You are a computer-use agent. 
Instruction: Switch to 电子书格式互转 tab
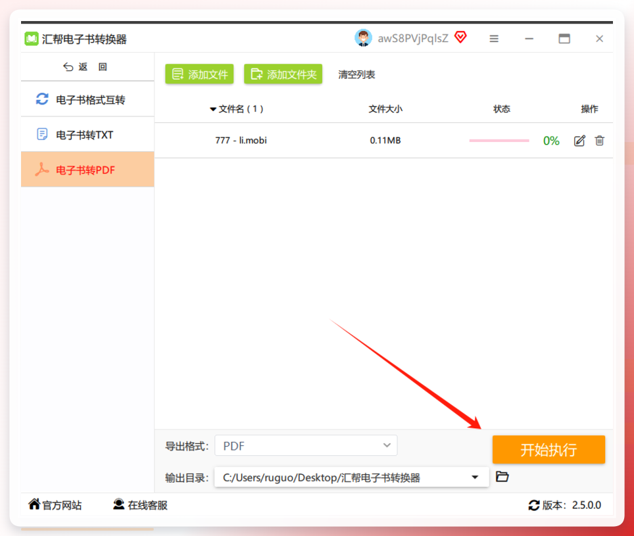[87, 99]
